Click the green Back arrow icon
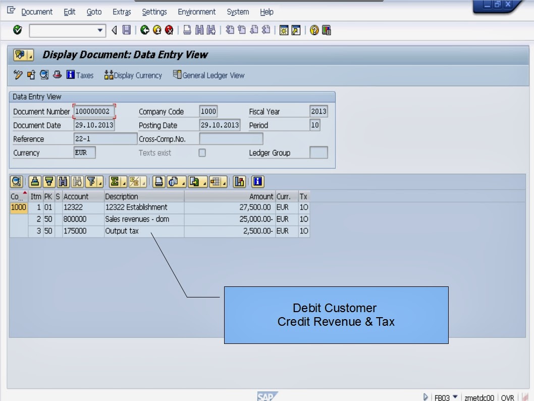Viewport: 534px width, 401px height. point(145,30)
